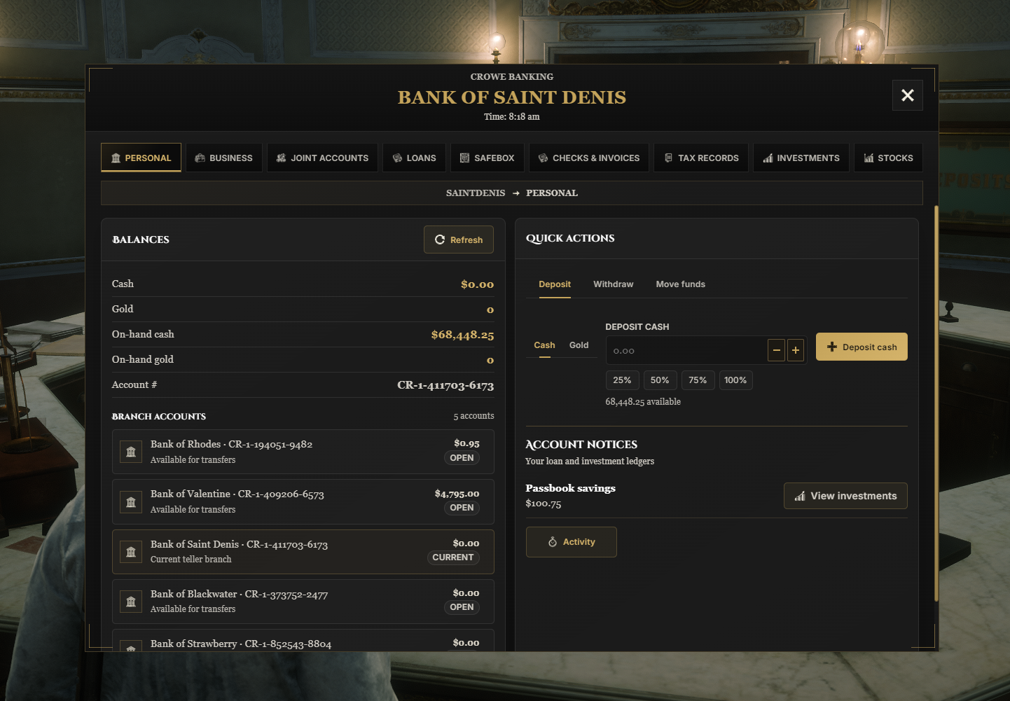
Task: Click the Bank of Valentine building icon
Action: (131, 502)
